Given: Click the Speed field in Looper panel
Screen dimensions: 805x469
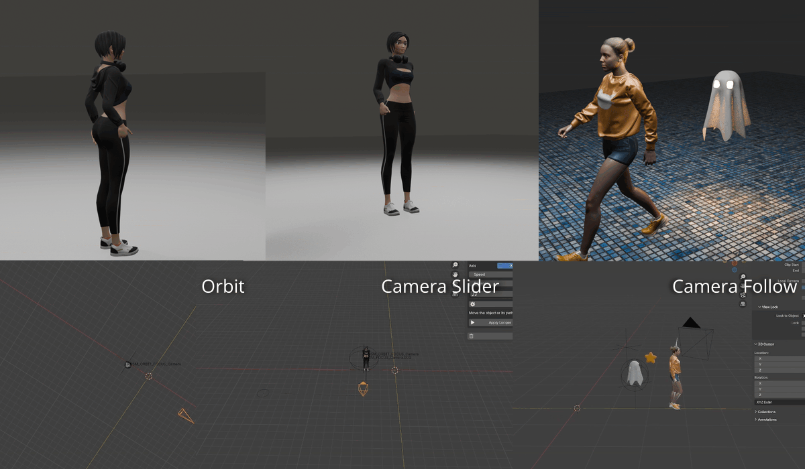Looking at the screenshot, I should (490, 275).
